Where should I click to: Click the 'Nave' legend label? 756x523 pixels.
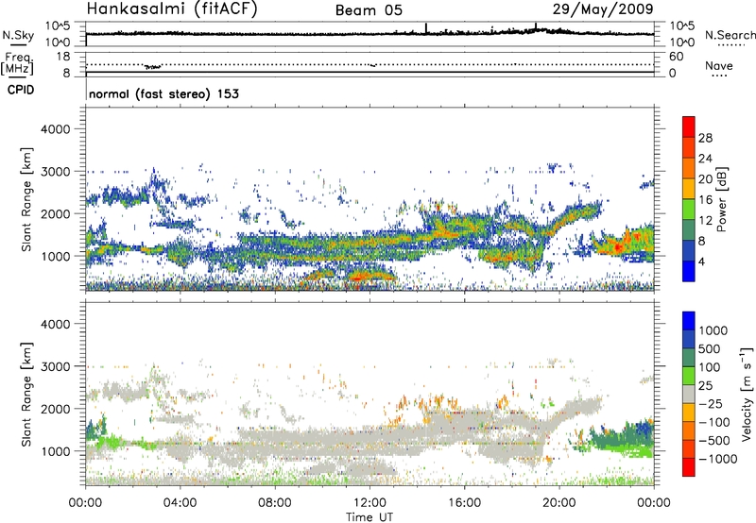719,66
